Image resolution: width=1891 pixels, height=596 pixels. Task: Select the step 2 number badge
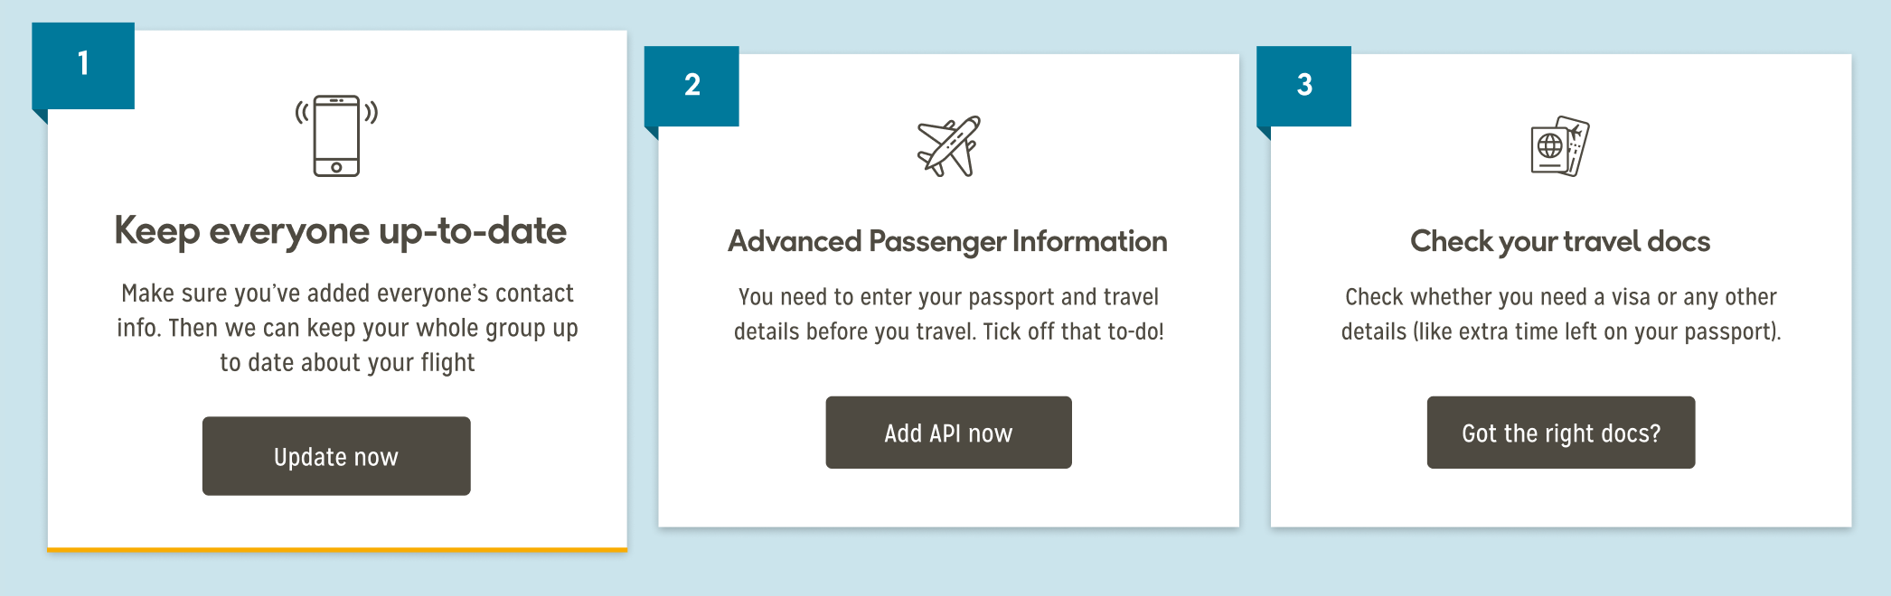point(691,86)
